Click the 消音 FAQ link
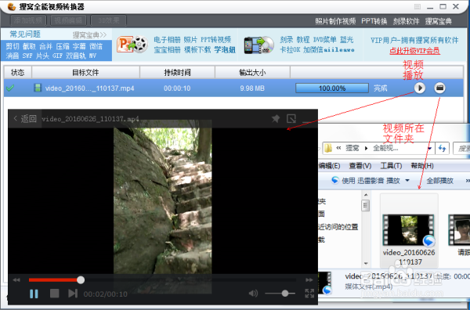The height and width of the screenshot is (310, 470). [x=13, y=56]
